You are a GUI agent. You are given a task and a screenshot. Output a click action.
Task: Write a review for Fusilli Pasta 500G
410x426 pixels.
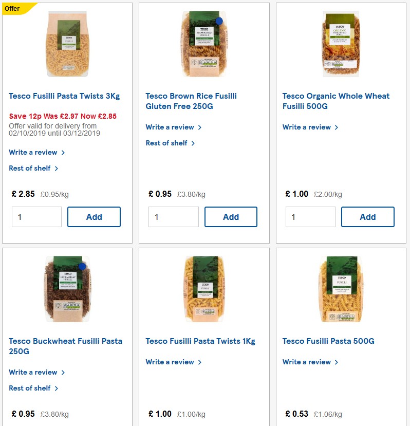click(306, 362)
